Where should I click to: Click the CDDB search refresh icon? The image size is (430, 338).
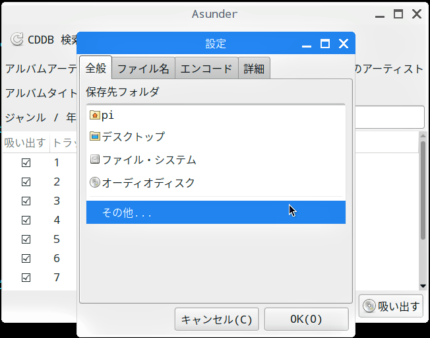point(16,39)
